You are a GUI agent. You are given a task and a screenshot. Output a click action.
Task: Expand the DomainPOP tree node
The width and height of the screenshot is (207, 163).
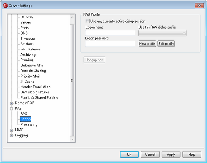pos(12,103)
